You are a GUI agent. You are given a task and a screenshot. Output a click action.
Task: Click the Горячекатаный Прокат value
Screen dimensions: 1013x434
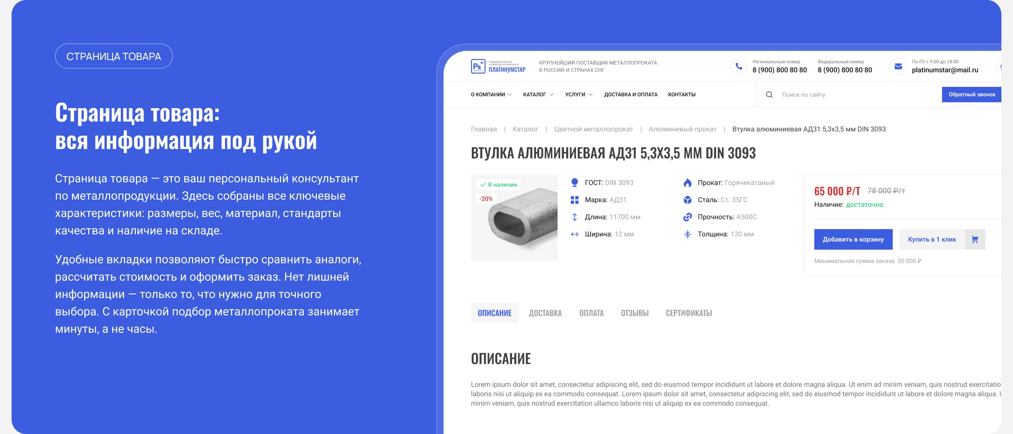tap(749, 183)
